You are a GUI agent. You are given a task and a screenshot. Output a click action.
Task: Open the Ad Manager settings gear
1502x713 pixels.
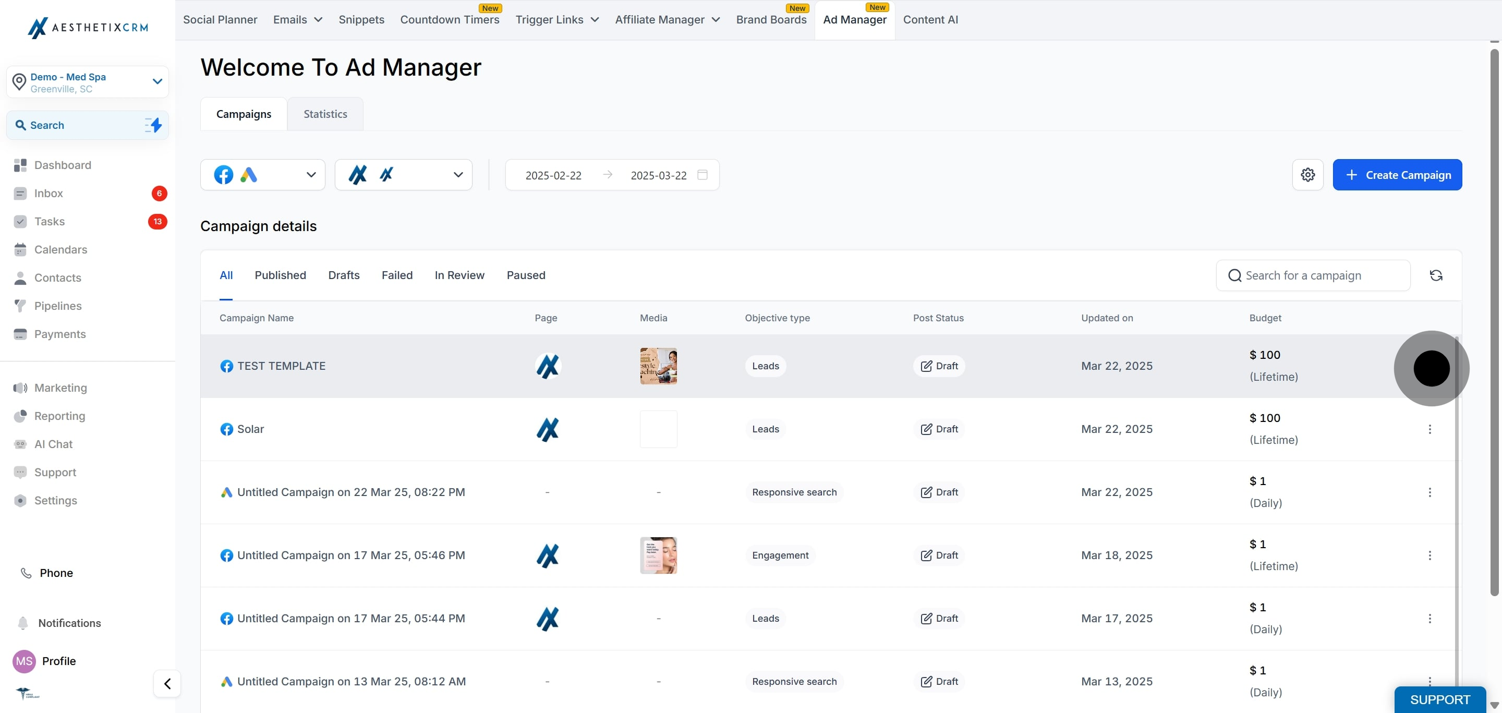pyautogui.click(x=1307, y=175)
